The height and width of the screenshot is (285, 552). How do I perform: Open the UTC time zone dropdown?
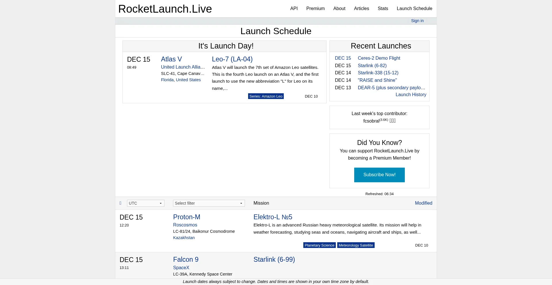(x=145, y=203)
